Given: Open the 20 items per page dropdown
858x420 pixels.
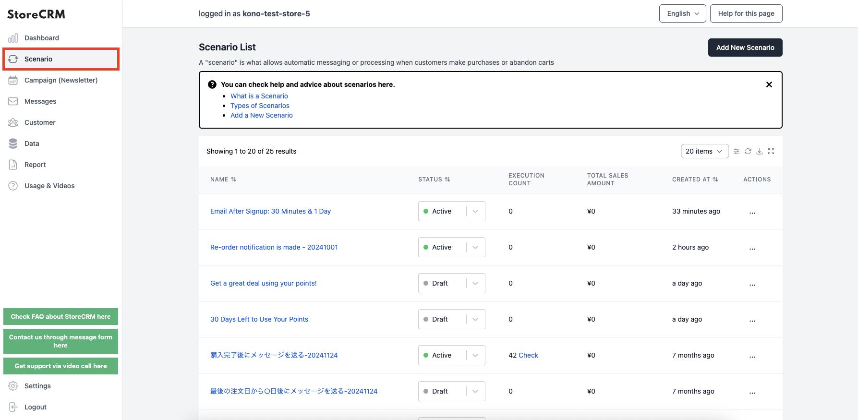Looking at the screenshot, I should tap(705, 151).
